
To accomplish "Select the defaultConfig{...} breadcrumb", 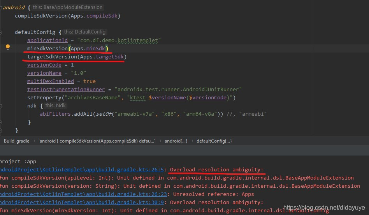I will click(x=214, y=141).
